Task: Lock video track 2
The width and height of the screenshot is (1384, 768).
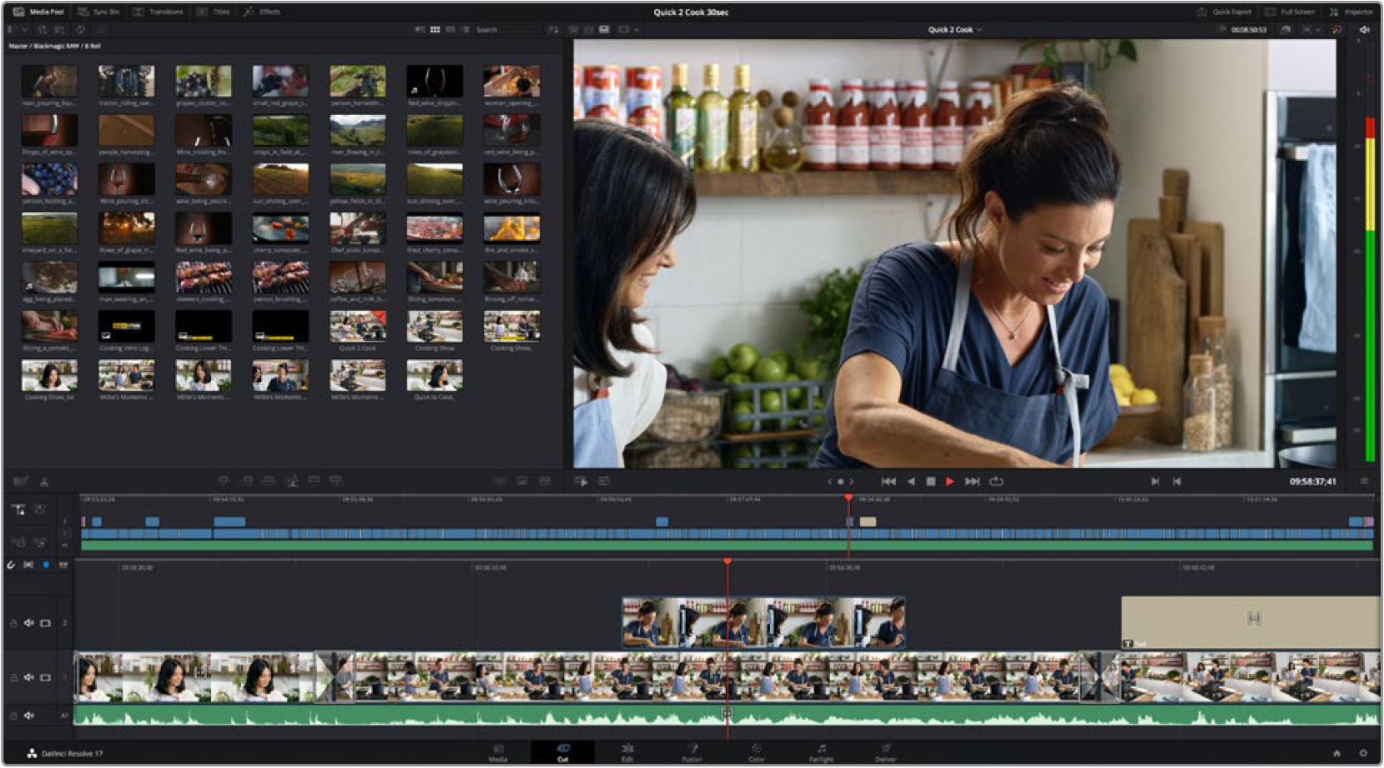Action: click(13, 623)
